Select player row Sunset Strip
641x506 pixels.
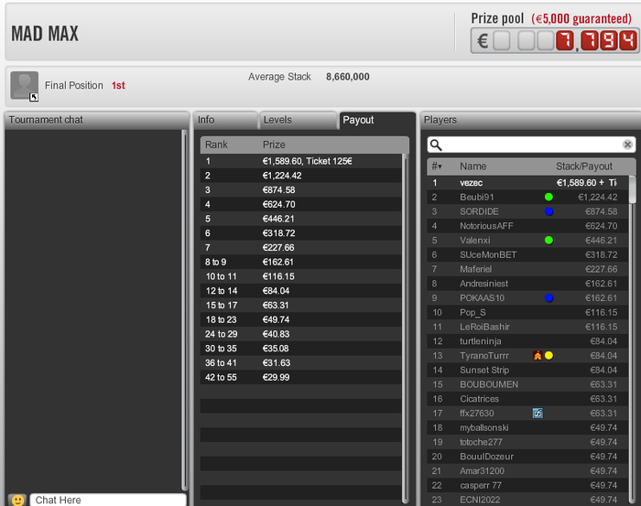click(527, 370)
